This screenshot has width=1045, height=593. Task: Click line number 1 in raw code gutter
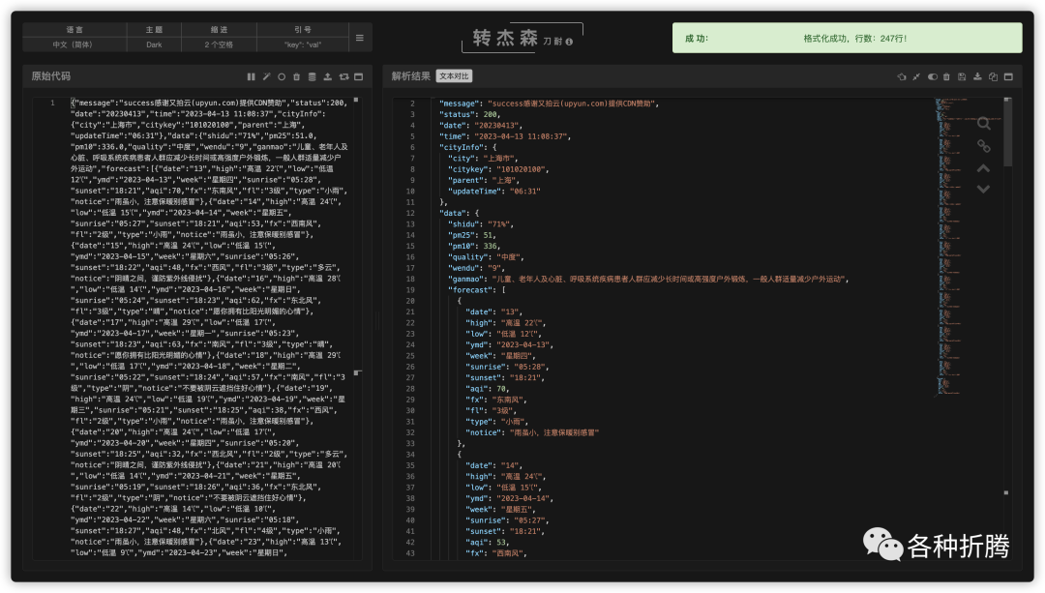(x=52, y=103)
